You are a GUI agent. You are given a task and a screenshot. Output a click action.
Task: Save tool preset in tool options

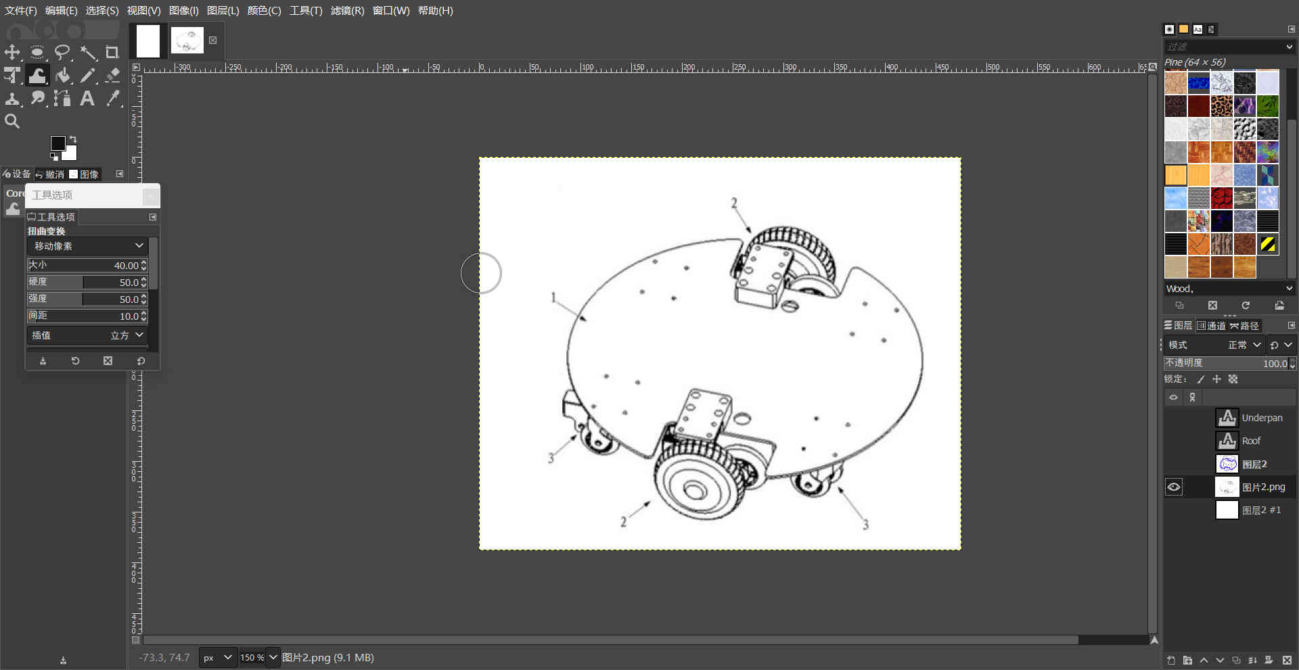click(x=43, y=361)
